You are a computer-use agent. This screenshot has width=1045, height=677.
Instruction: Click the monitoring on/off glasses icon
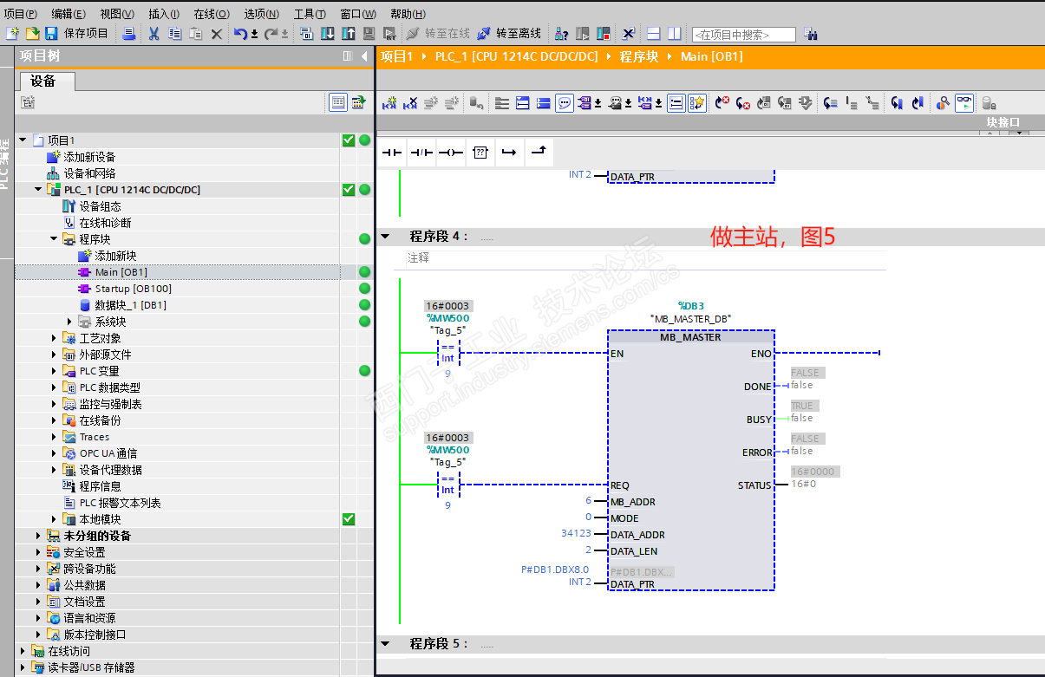pos(964,103)
